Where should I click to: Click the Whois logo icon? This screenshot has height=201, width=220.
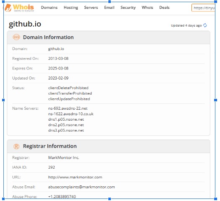[8, 8]
